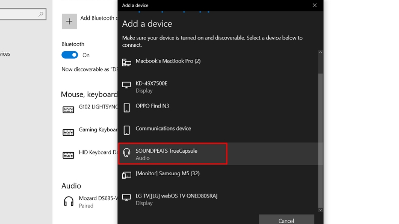Close the Add a device dialog
Viewport: 399px width, 224px height.
tap(315, 5)
